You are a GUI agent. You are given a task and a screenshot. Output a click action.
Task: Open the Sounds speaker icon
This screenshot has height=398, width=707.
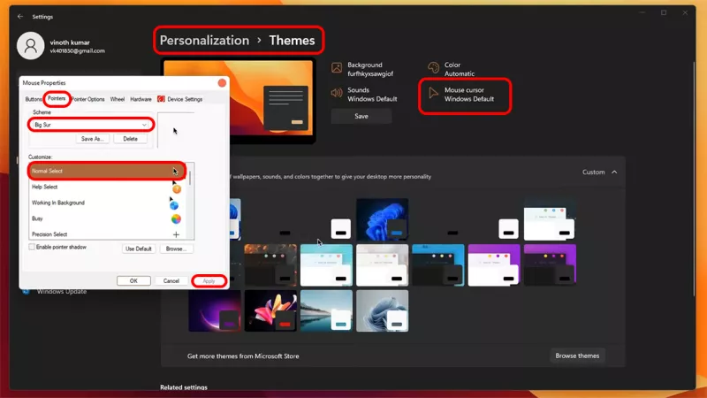click(x=337, y=93)
